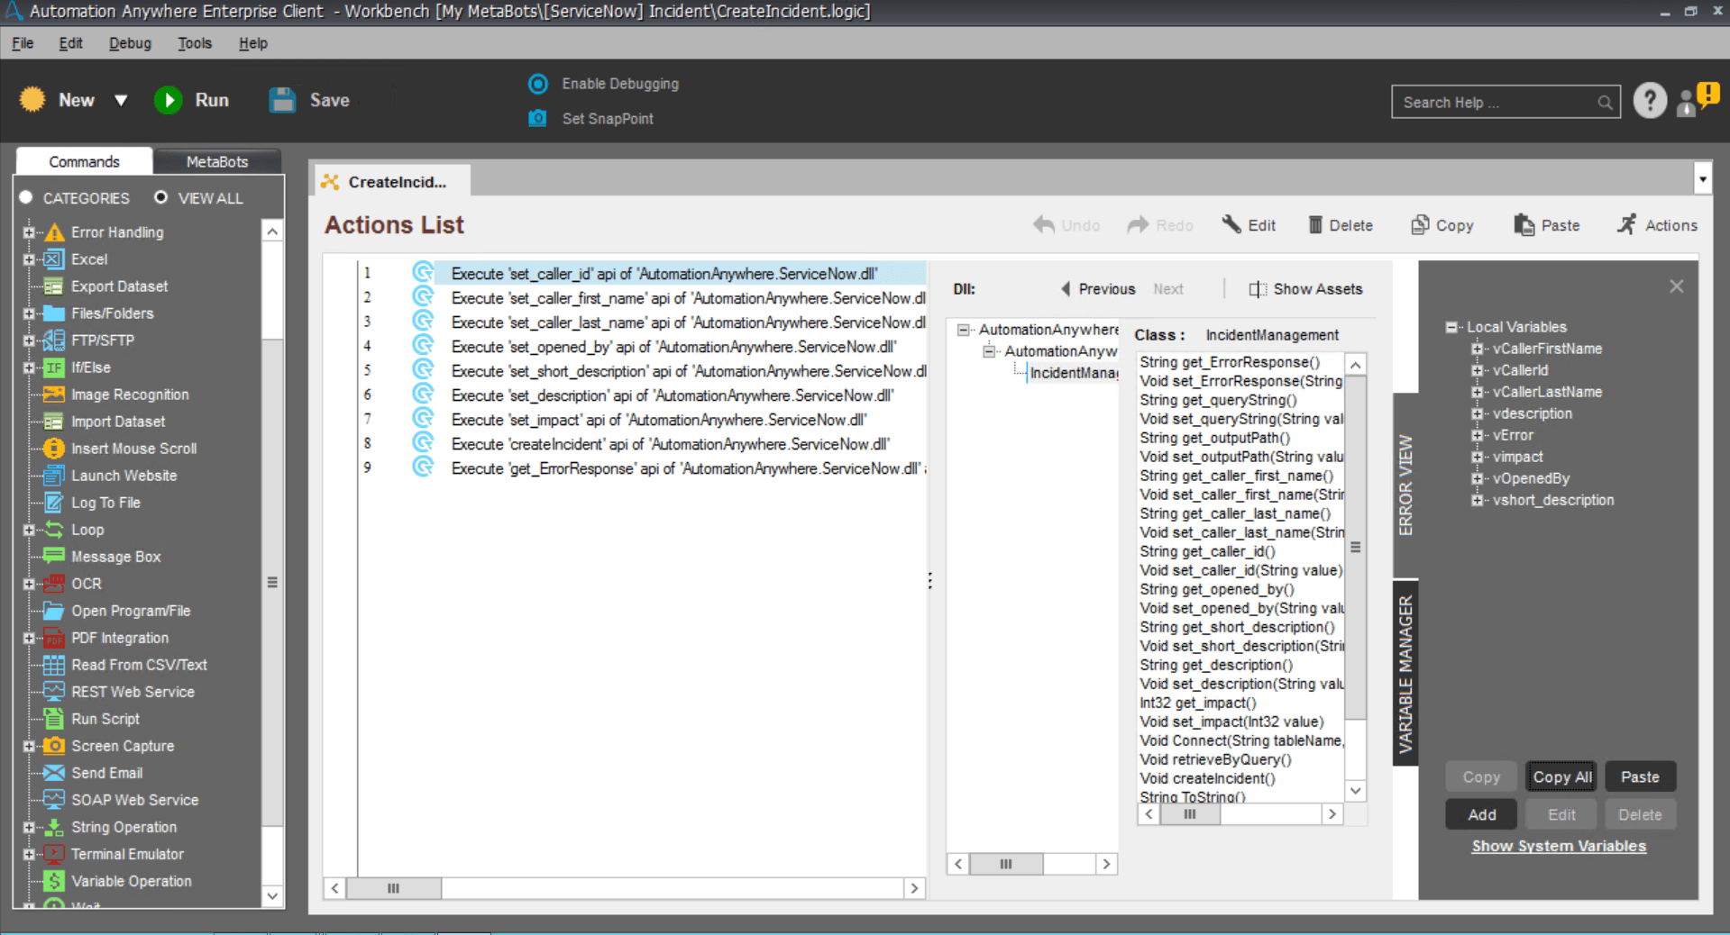
Task: Open the Debug menu
Action: point(130,43)
